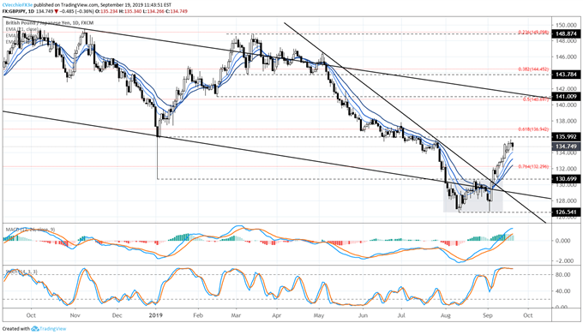Open the TradingView link beside 'Created with'
The image size is (583, 335).
click(53, 329)
